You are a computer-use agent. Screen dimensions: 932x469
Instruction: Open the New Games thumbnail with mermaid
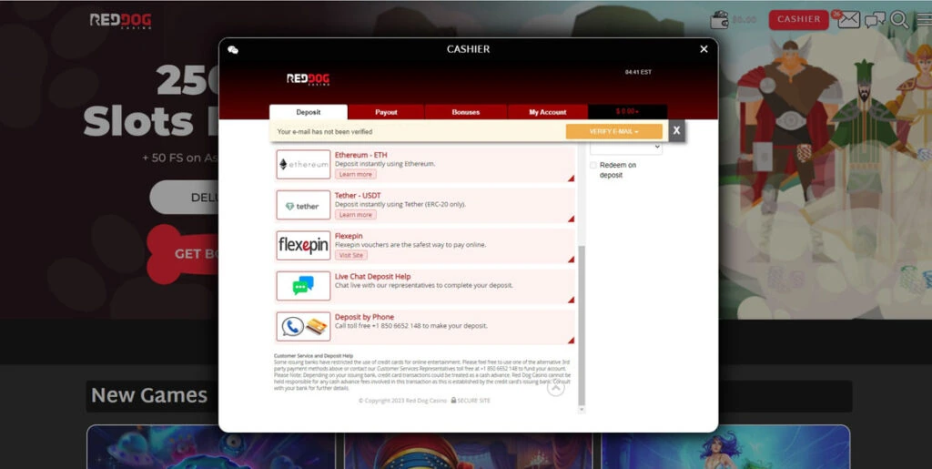tap(725, 447)
